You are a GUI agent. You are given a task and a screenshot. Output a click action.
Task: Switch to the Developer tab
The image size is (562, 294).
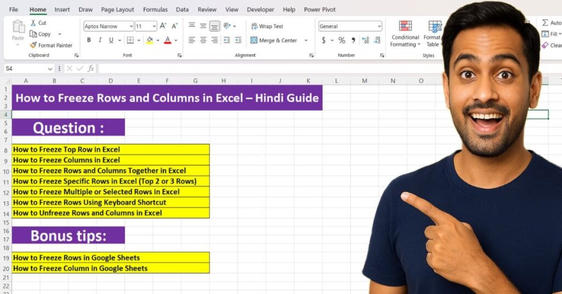(260, 10)
